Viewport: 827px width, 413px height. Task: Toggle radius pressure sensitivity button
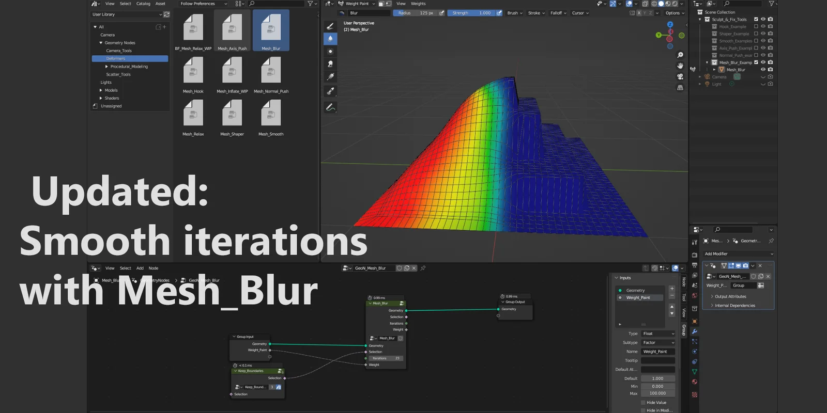click(x=441, y=13)
